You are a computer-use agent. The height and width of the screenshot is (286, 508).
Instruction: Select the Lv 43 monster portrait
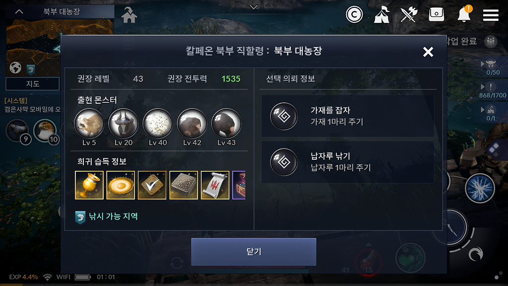[226, 124]
